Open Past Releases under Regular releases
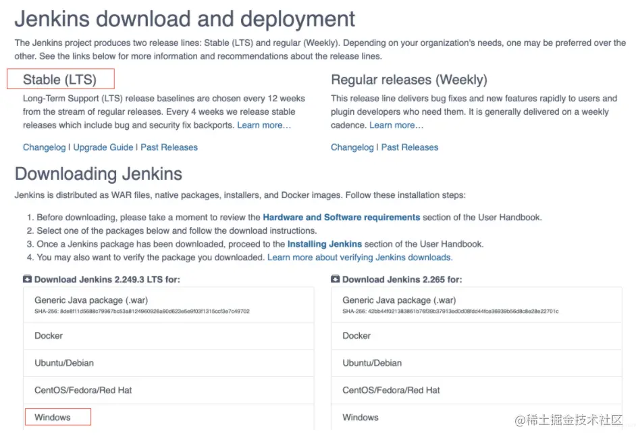The width and height of the screenshot is (636, 440). (410, 147)
